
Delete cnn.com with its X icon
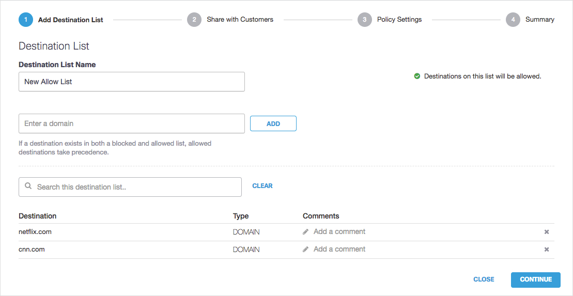click(546, 250)
